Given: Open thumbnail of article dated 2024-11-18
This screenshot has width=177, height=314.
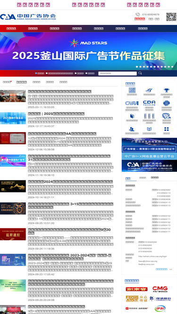Looking at the screenshot, I should [x=13, y=161].
